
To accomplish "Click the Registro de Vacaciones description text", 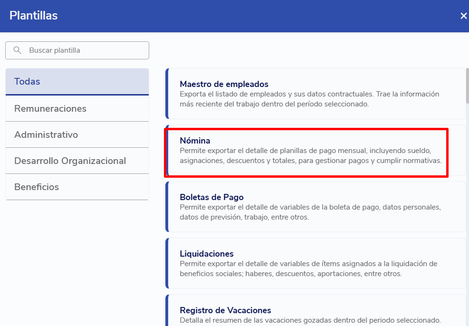I will tap(310, 320).
